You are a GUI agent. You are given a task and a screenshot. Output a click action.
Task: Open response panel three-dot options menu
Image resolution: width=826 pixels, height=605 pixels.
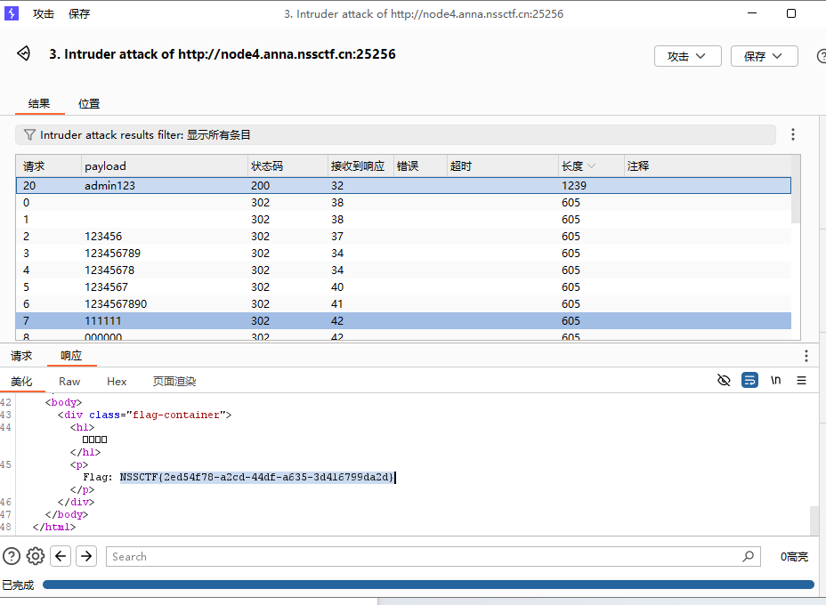[x=806, y=356]
